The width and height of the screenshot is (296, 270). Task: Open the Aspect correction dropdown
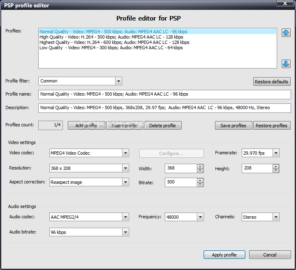point(125,182)
